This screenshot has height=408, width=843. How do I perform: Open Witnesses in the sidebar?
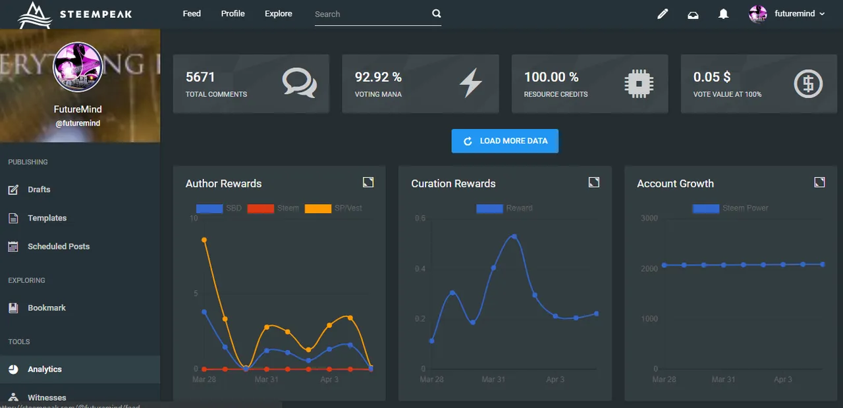pos(47,397)
